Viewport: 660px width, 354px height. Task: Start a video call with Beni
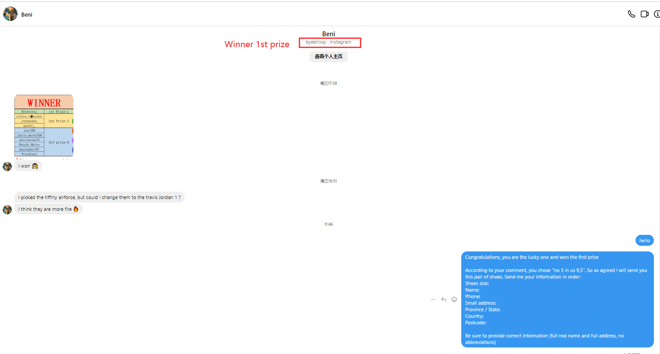(x=644, y=14)
